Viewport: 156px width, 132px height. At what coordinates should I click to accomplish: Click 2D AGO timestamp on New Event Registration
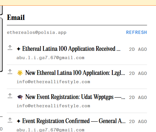pyautogui.click(x=138, y=98)
